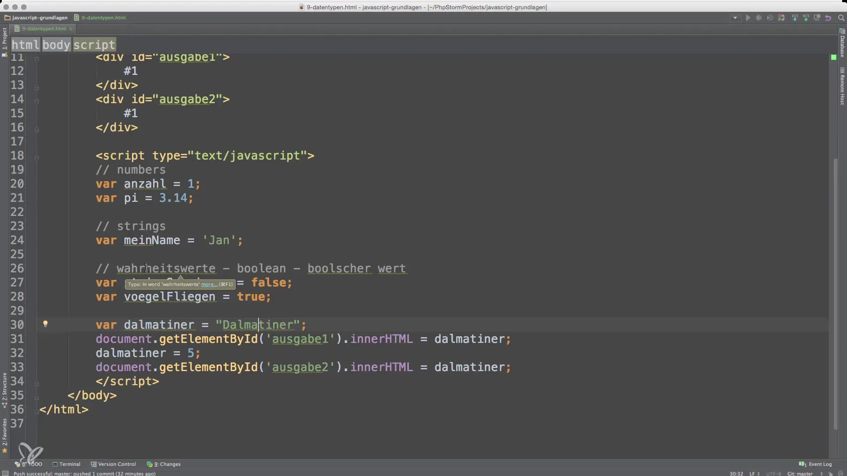
Task: Open the Changes tool window
Action: (164, 464)
